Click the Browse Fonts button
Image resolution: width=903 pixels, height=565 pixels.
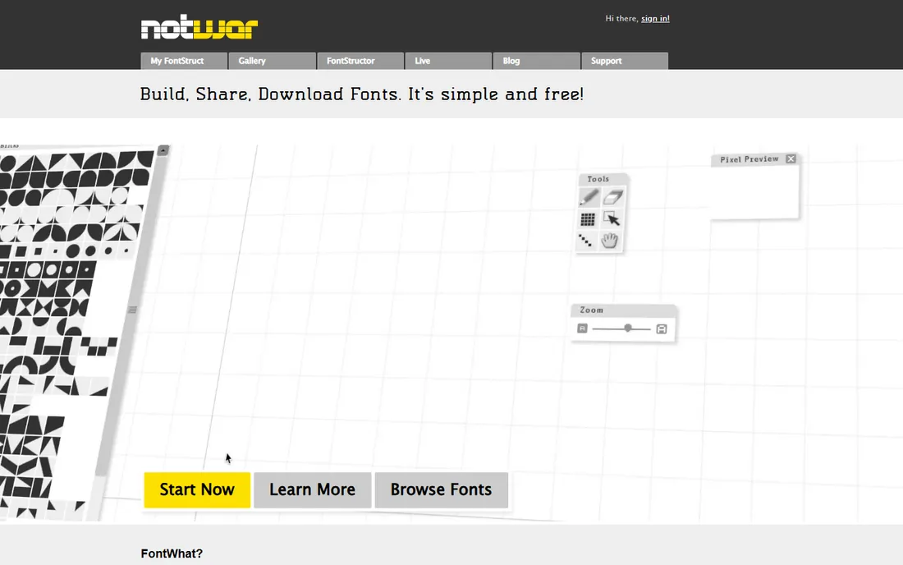pos(441,490)
